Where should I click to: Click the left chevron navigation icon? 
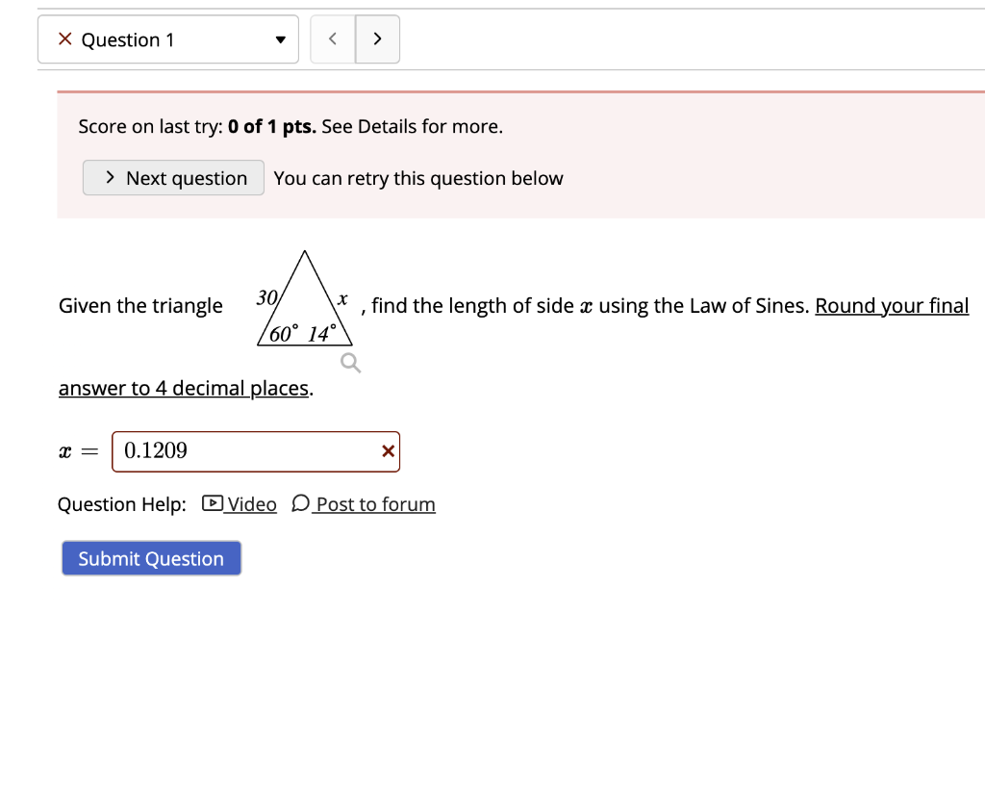pyautogui.click(x=332, y=38)
